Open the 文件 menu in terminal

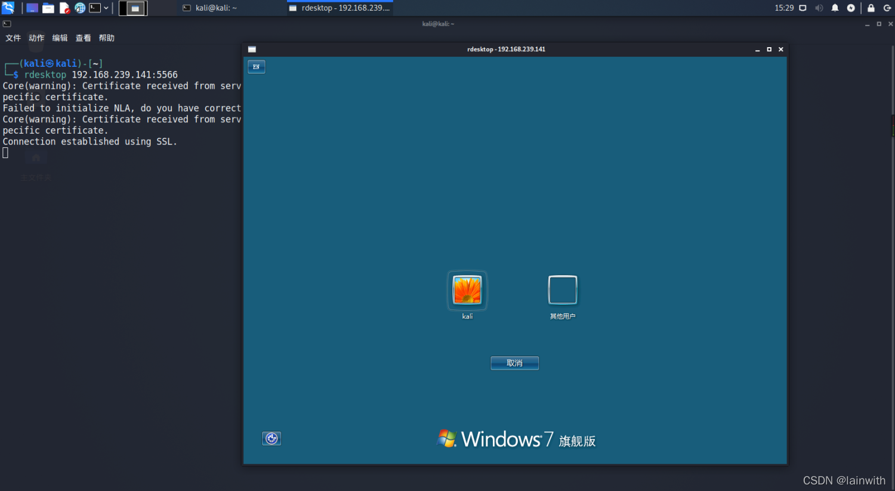[13, 38]
